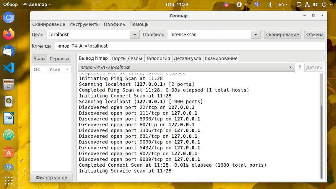Open Thunderbird mail from the dock
The image size is (336, 189).
click(9, 51)
